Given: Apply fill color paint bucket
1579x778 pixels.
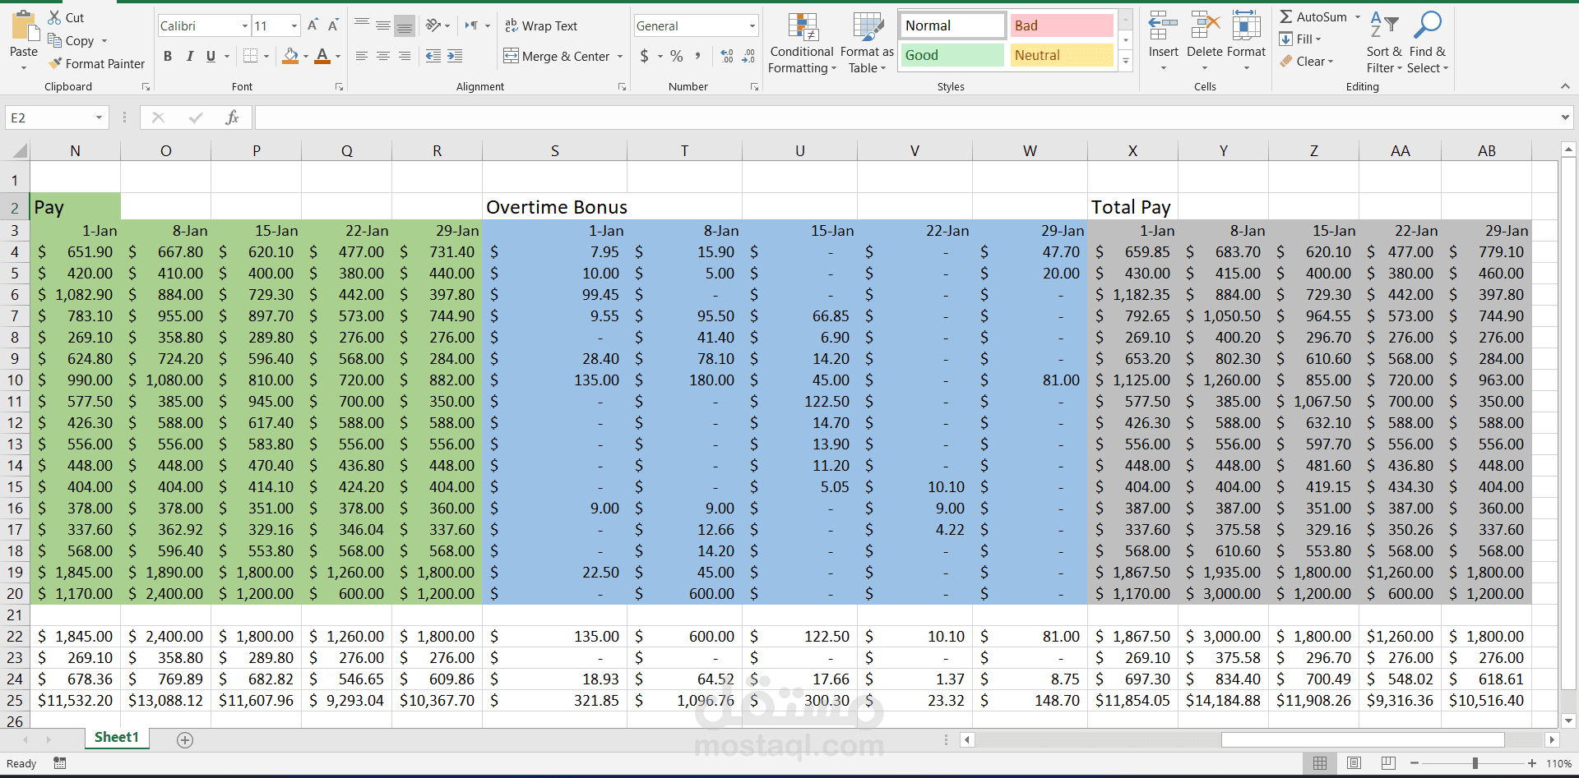Looking at the screenshot, I should tap(290, 56).
